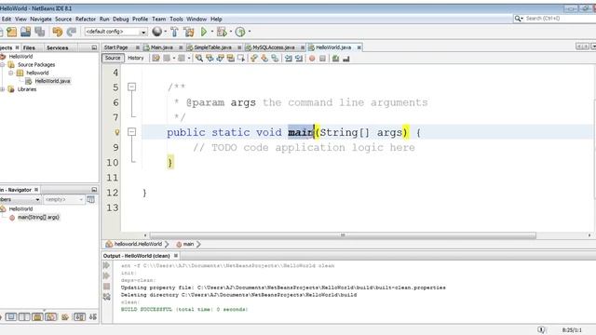
Task: Collapse the main method fold on line 8
Action: point(132,132)
